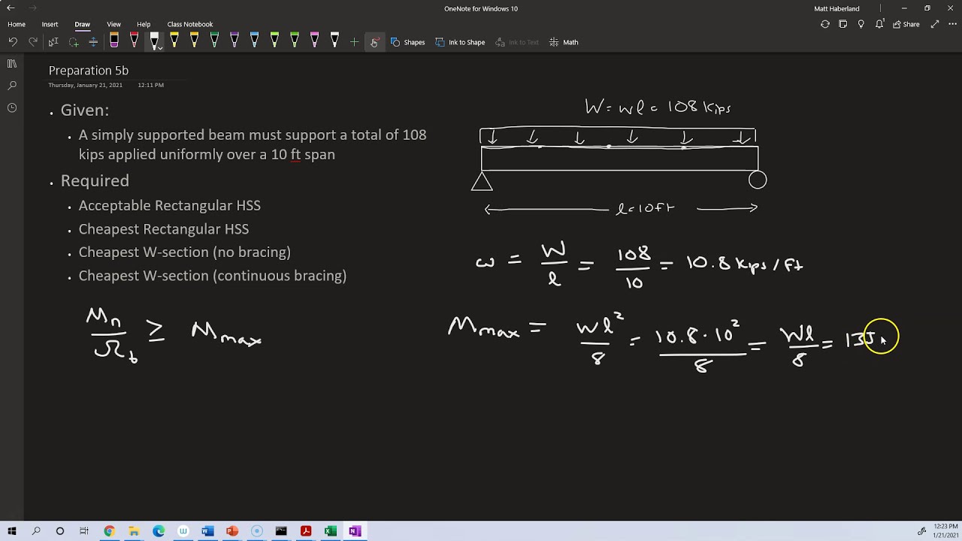962x541 pixels.
Task: Open the View tab
Action: pyautogui.click(x=113, y=24)
